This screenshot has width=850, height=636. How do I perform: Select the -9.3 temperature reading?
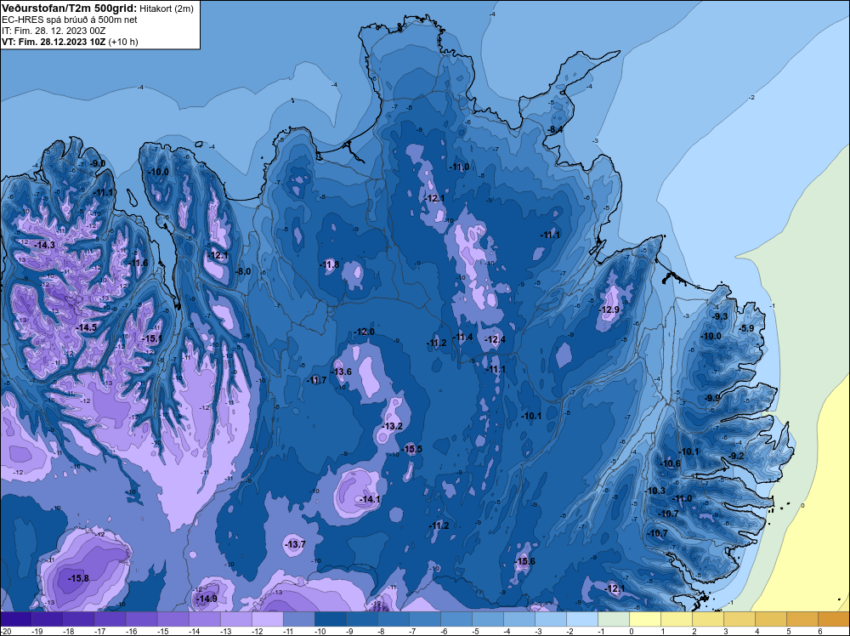(720, 316)
